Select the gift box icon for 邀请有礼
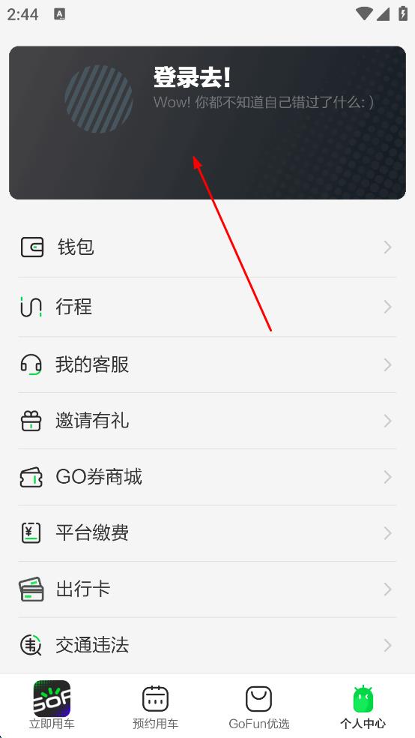 31,421
